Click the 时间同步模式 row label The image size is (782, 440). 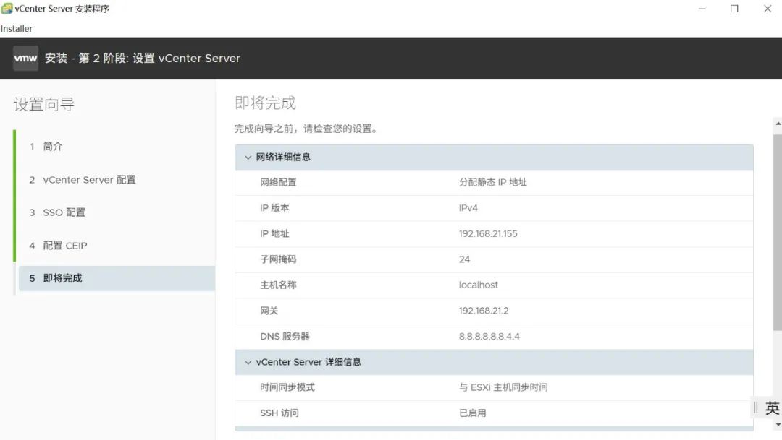coord(287,387)
